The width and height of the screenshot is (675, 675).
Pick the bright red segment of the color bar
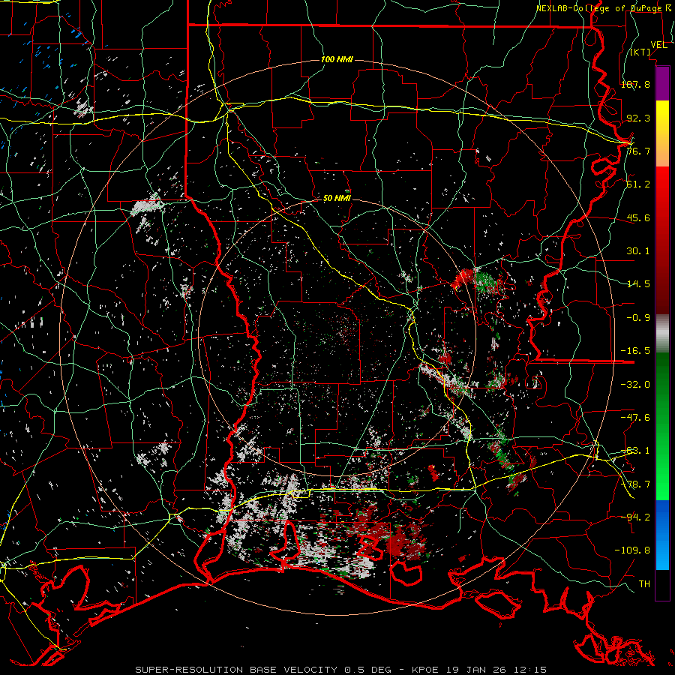tap(663, 185)
